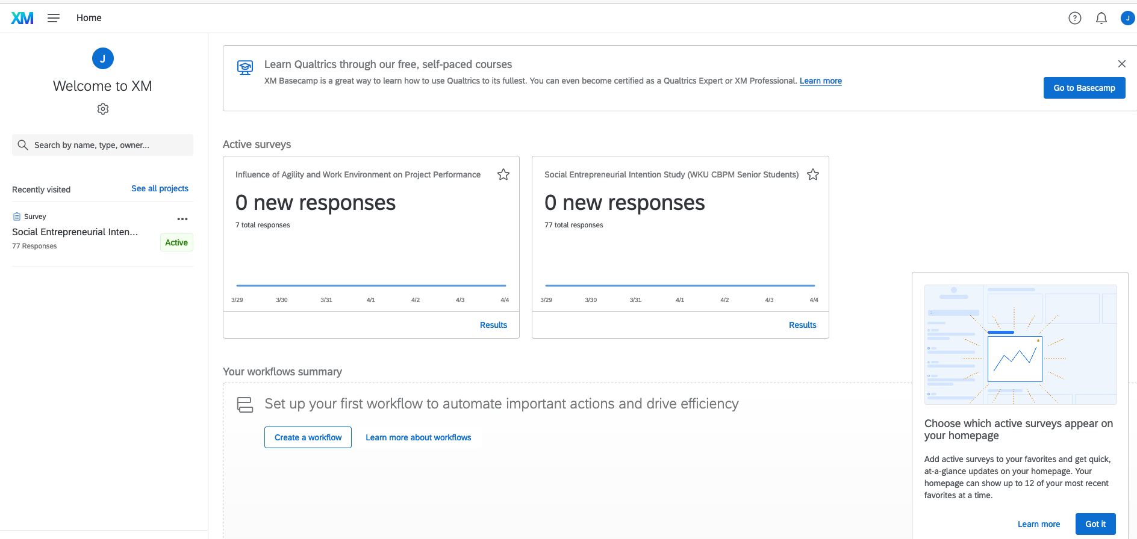This screenshot has width=1137, height=539.
Task: Open Learn more about workflows link
Action: 419,437
